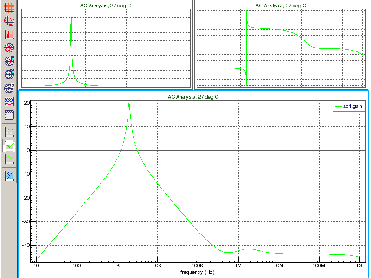Choose the real-imaginary (IM/RE) plot icon
The width and height of the screenshot is (371, 278).
9,21
